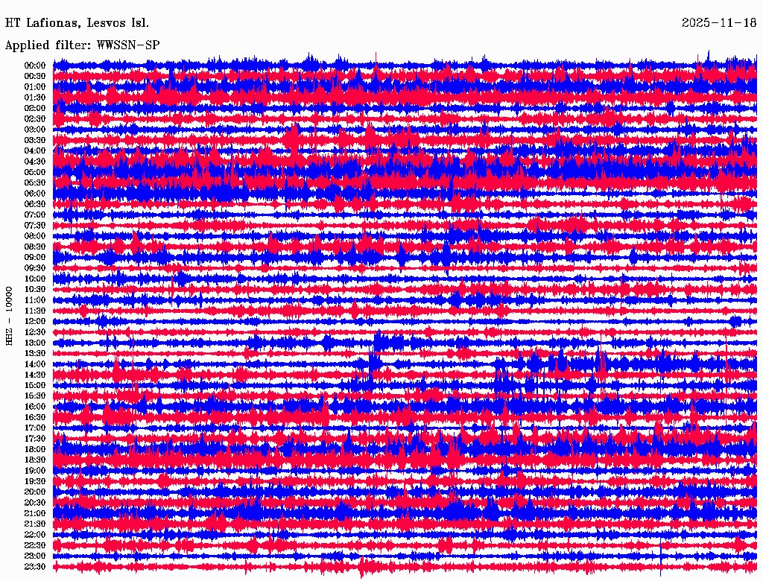The width and height of the screenshot is (763, 581).
Task: Select the 16:00 time label
Action: click(x=34, y=406)
